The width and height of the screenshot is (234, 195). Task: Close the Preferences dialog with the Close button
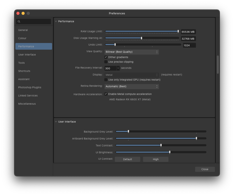[x=205, y=169]
